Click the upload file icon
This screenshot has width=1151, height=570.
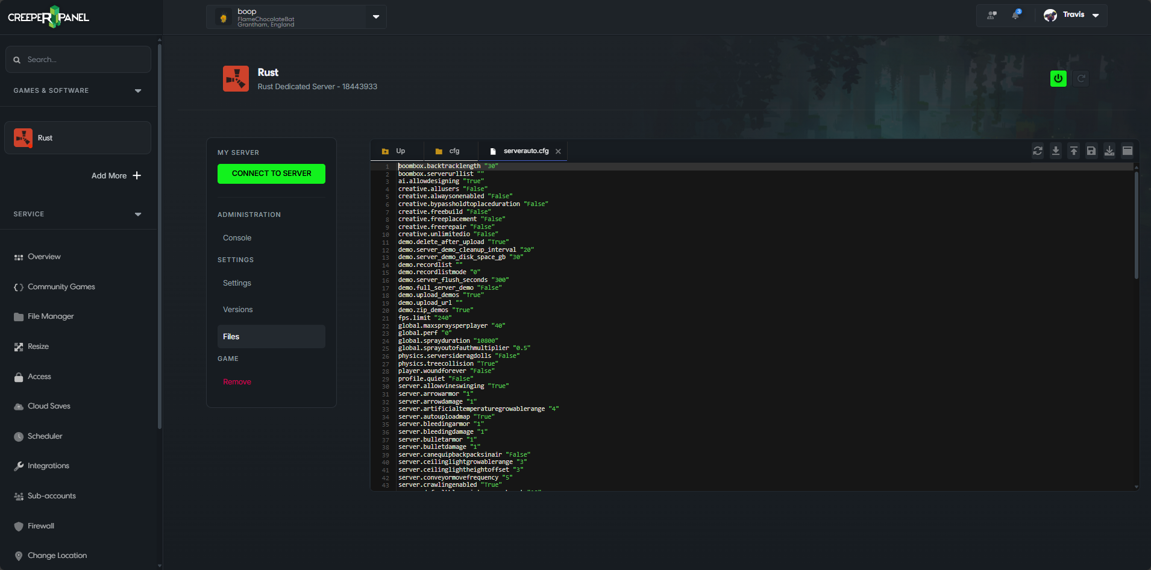tap(1074, 151)
